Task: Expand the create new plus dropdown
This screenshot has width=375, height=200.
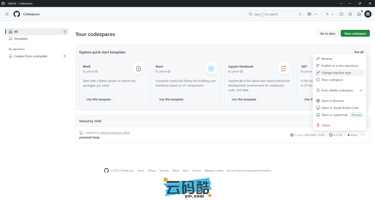Action: pos(329,14)
